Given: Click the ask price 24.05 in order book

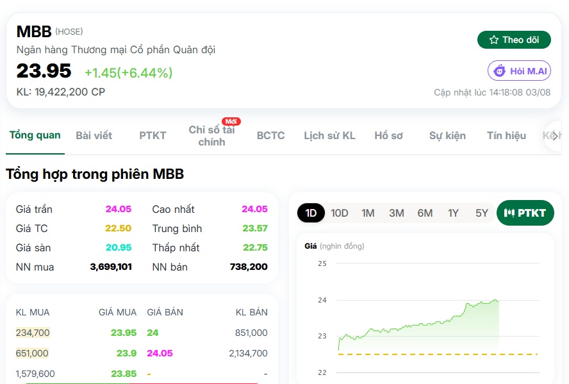Looking at the screenshot, I should [160, 353].
